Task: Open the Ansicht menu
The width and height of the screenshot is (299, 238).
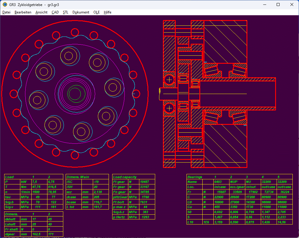Action: pos(41,12)
